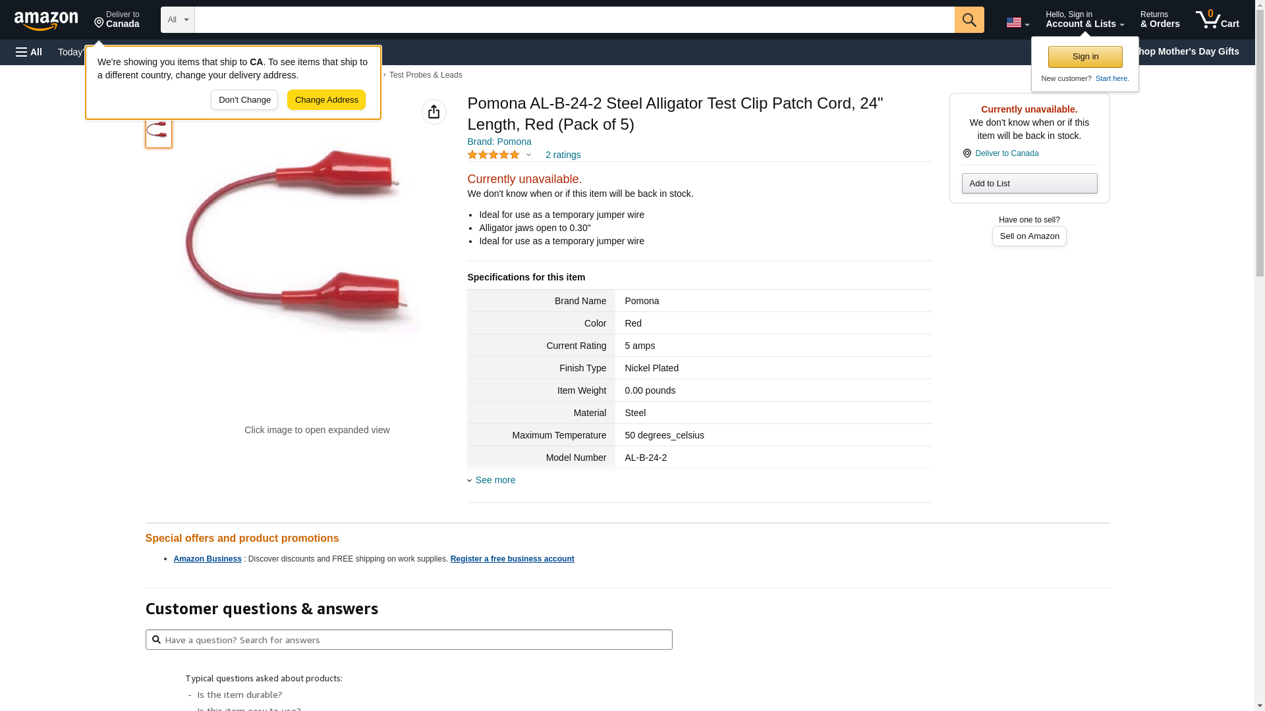Viewport: 1265px width, 711px height.
Task: Click the Change Address button
Action: (x=326, y=100)
